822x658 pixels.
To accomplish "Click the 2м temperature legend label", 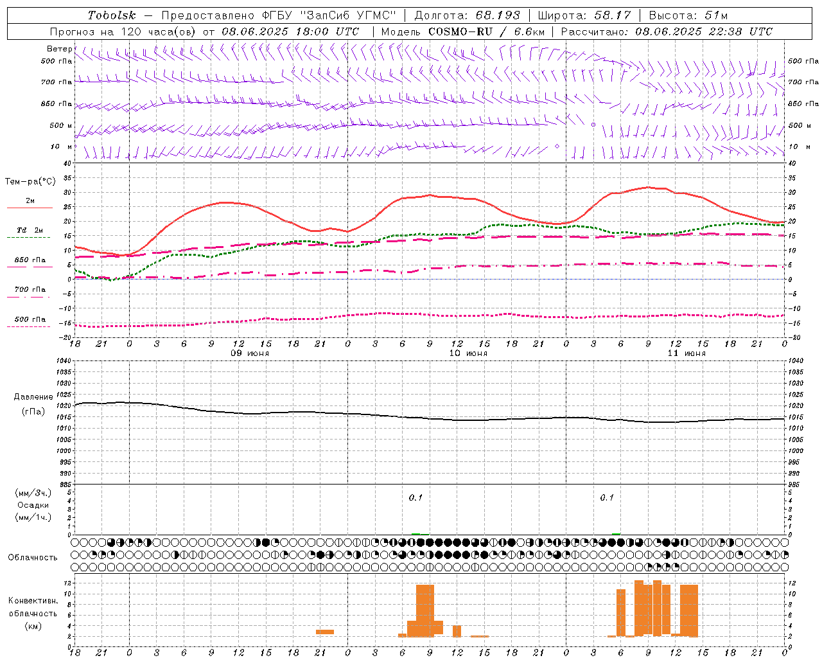I will tap(30, 200).
